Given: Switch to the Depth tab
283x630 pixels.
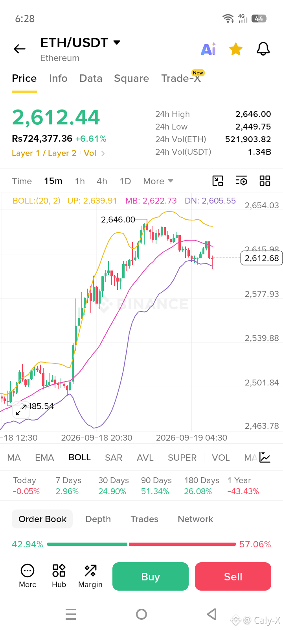Looking at the screenshot, I should 98,519.
